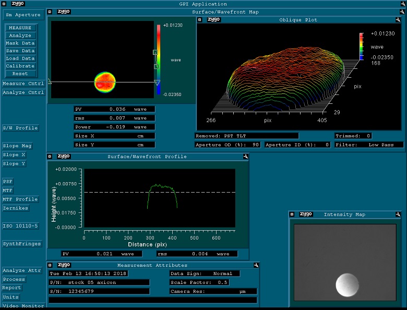Click the Surface/Wavefront Profile window menu icon
Viewport: 407px width, 310px height.
51,156
